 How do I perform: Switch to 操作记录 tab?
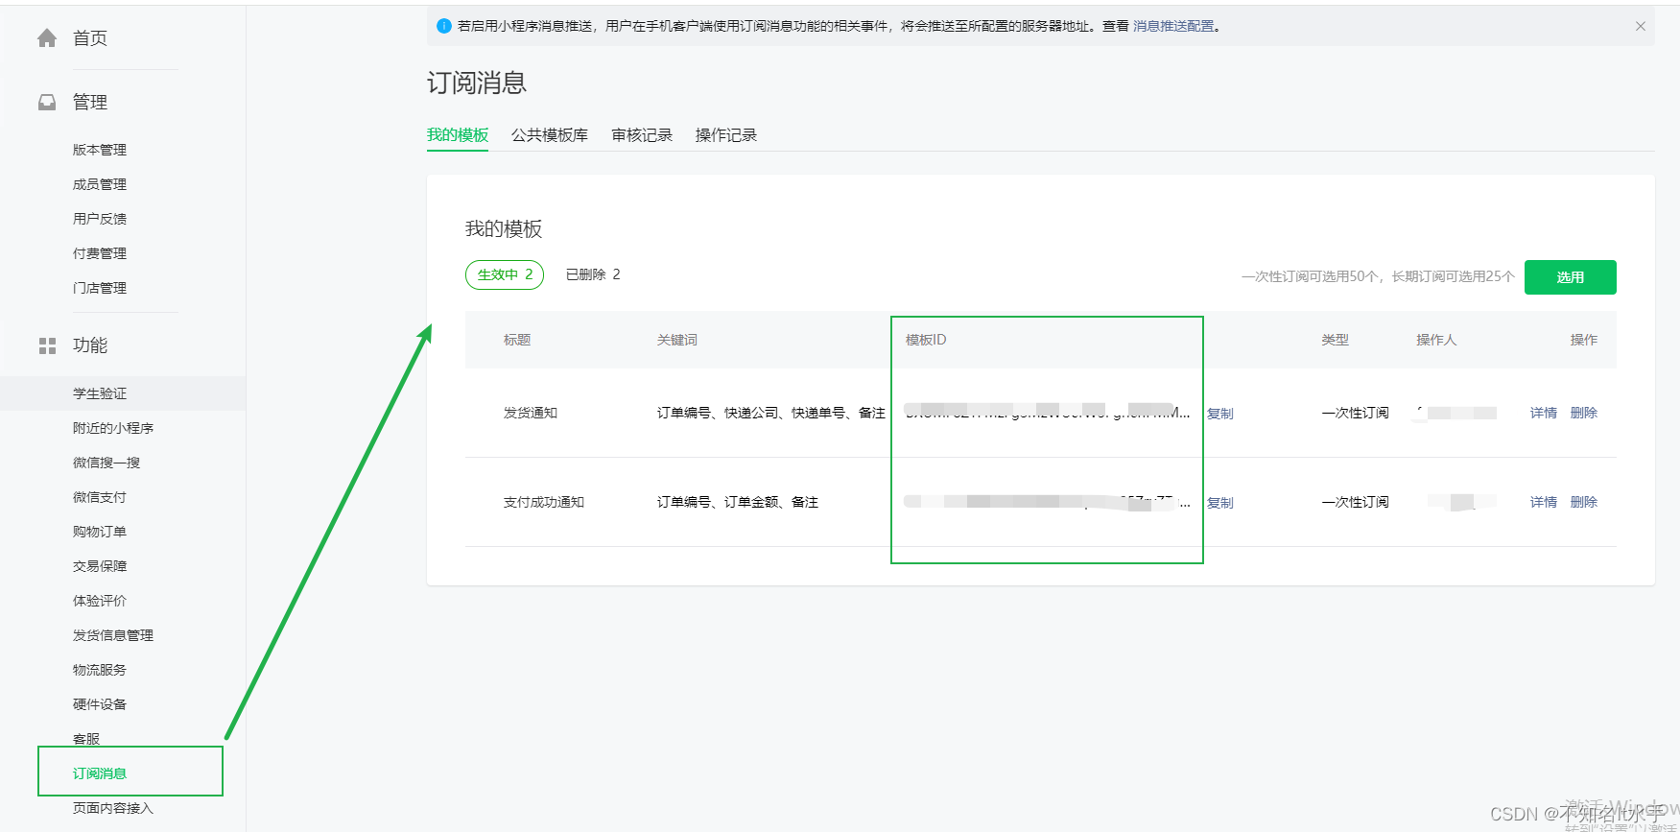pyautogui.click(x=726, y=135)
